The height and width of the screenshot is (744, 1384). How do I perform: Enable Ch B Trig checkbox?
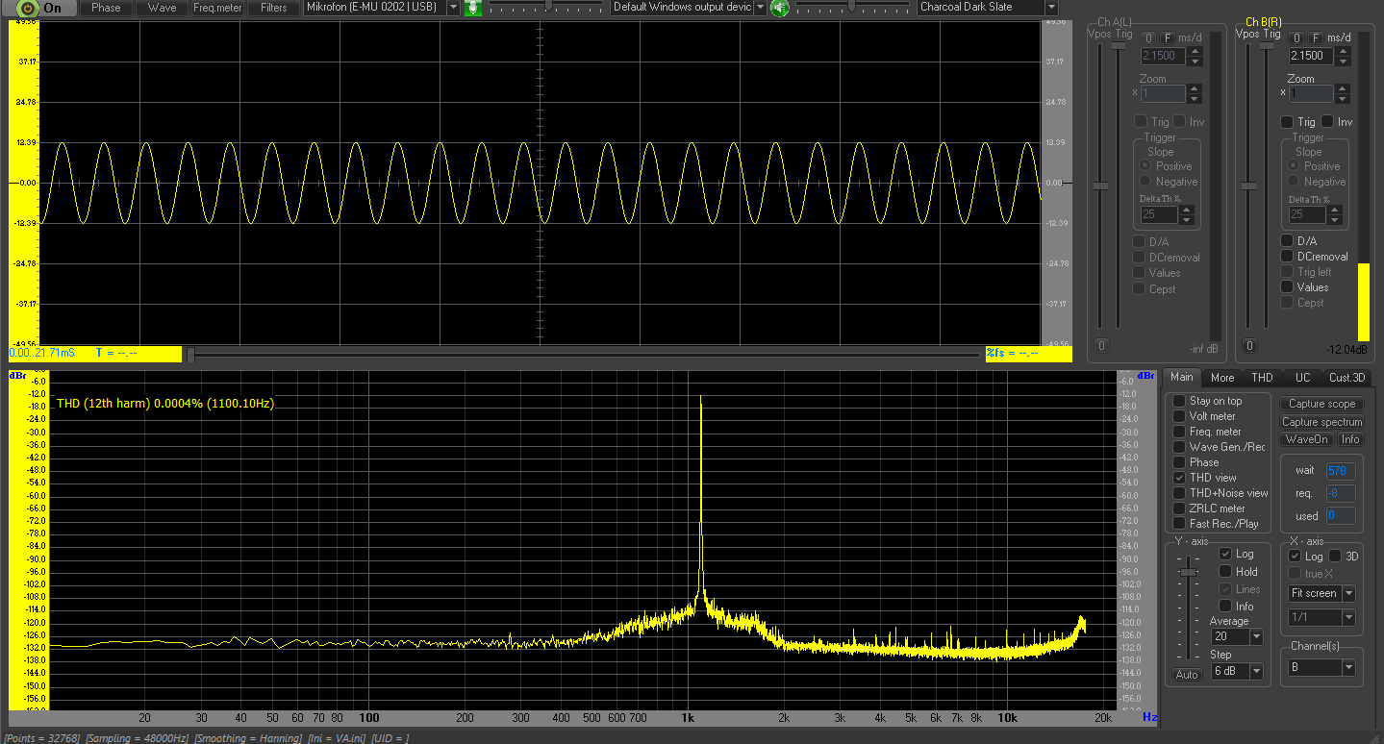click(1287, 122)
